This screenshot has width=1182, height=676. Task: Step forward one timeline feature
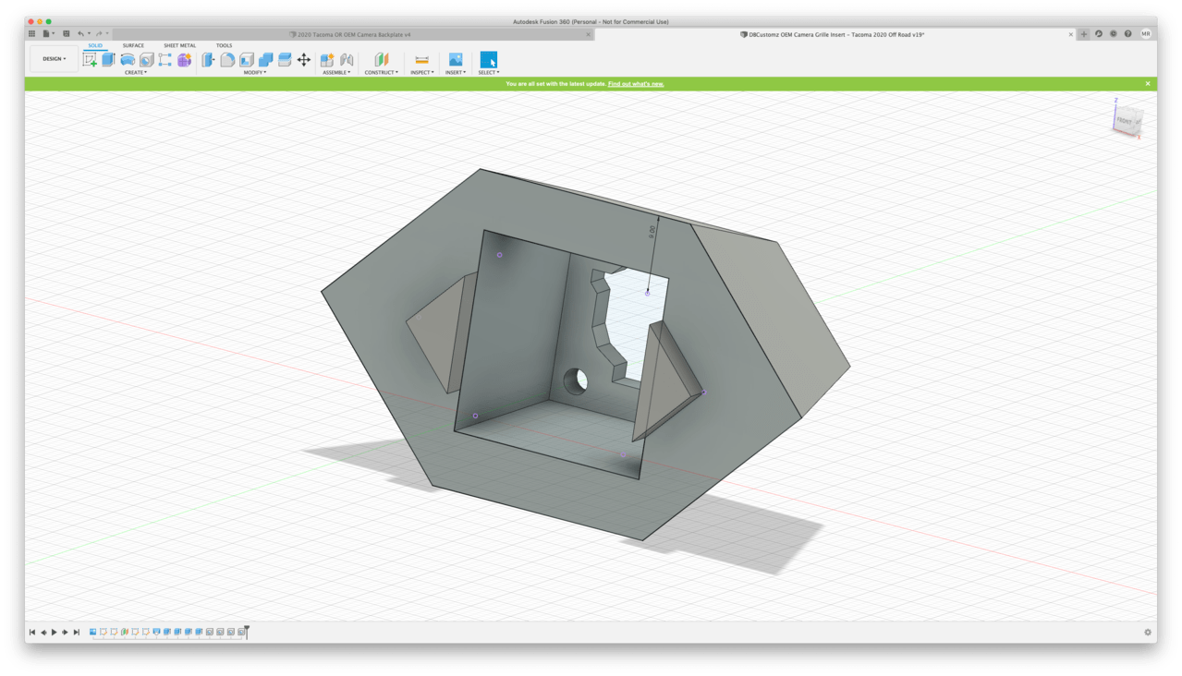65,633
